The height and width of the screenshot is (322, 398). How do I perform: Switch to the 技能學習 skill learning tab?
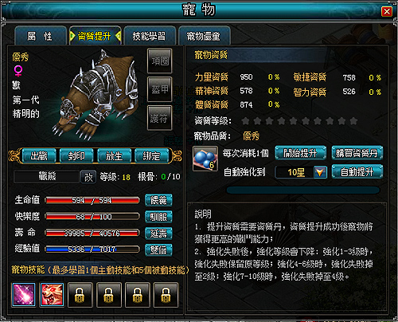pyautogui.click(x=149, y=36)
